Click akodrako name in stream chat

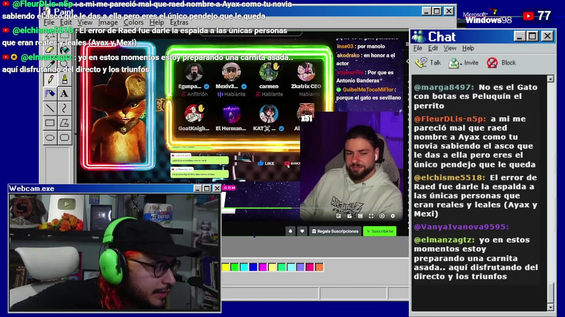point(348,55)
